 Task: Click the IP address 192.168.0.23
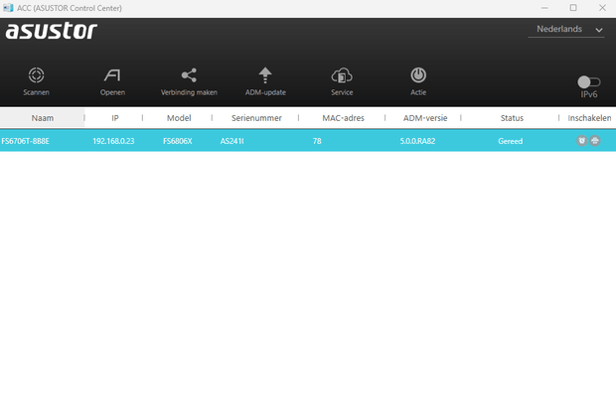tap(113, 141)
